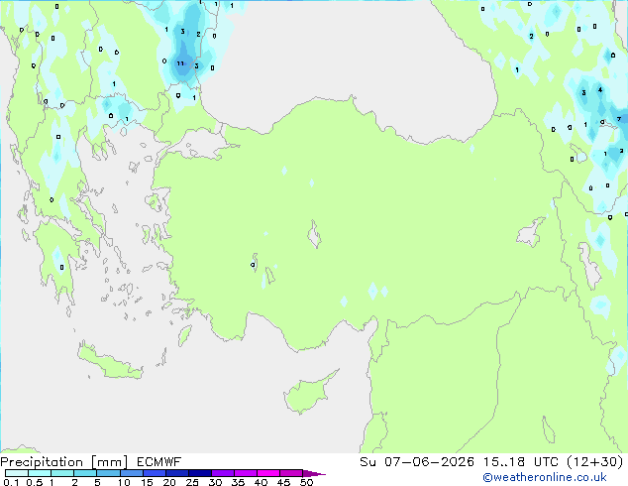Click the island of Crete on map

click(x=109, y=363)
